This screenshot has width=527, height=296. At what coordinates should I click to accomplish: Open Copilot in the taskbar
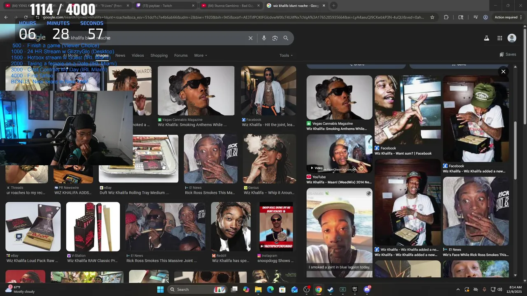coord(246,289)
